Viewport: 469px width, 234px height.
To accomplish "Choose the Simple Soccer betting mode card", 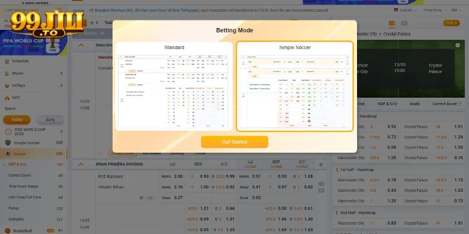I will tap(295, 86).
